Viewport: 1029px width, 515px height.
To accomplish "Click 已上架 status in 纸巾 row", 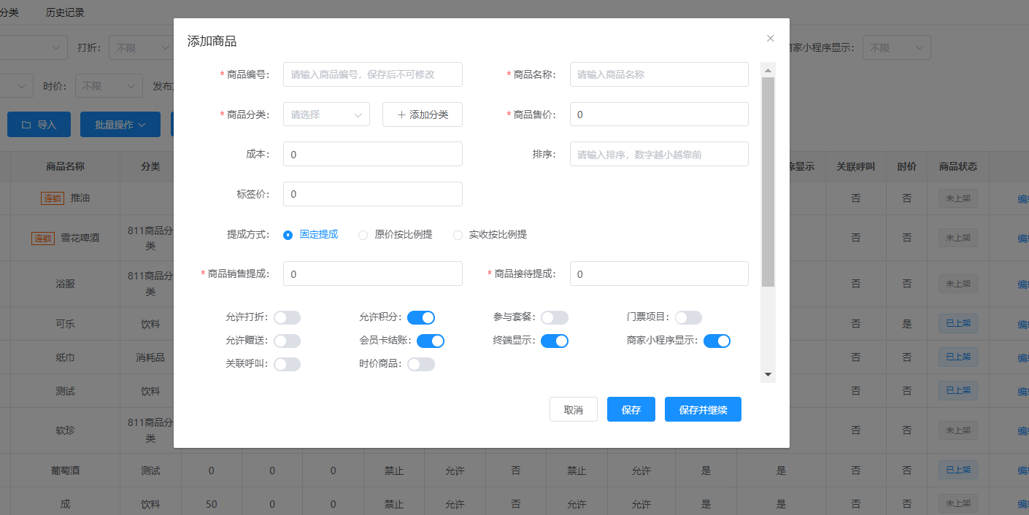I will click(957, 357).
